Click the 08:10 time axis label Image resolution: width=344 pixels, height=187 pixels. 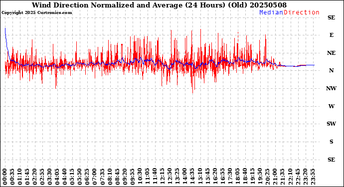110,177
